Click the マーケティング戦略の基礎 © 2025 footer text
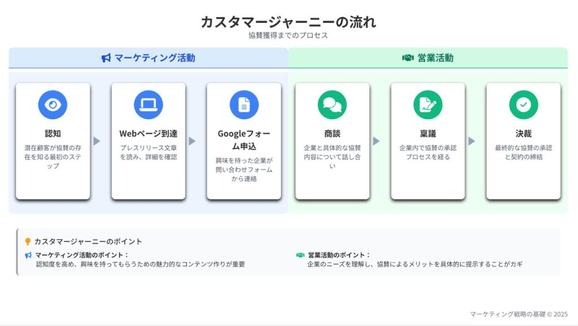The height and width of the screenshot is (326, 578). pos(519,314)
